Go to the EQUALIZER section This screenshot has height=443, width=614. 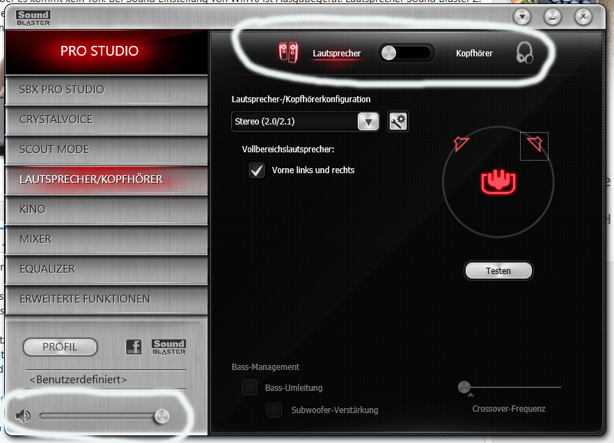106,269
